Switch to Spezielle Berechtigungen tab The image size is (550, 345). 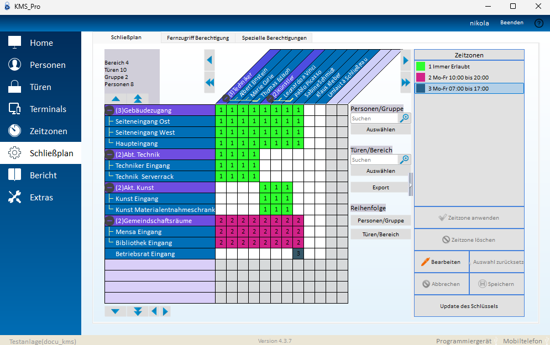tap(274, 38)
